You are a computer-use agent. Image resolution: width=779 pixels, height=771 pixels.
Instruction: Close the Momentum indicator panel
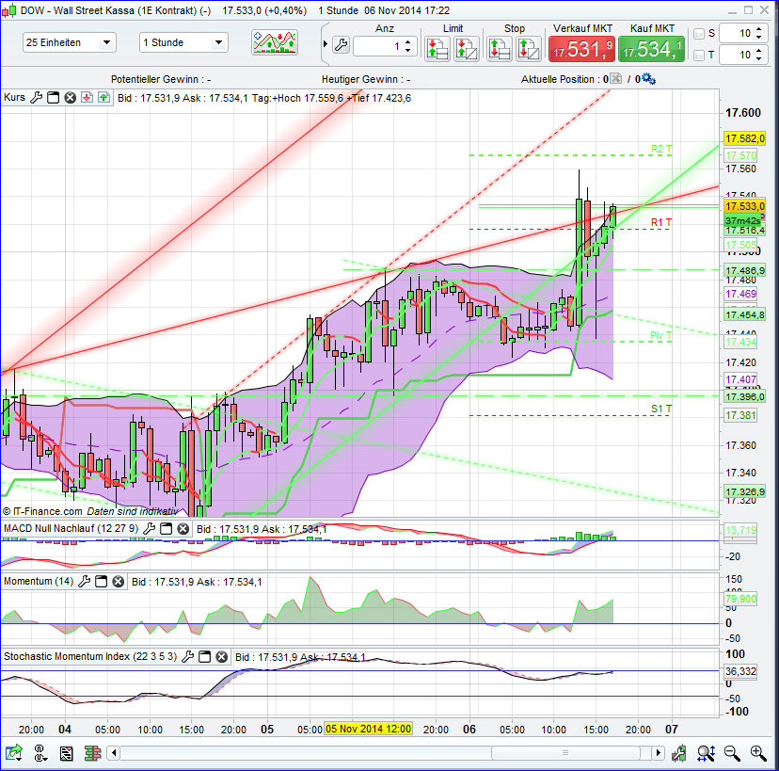click(x=118, y=581)
